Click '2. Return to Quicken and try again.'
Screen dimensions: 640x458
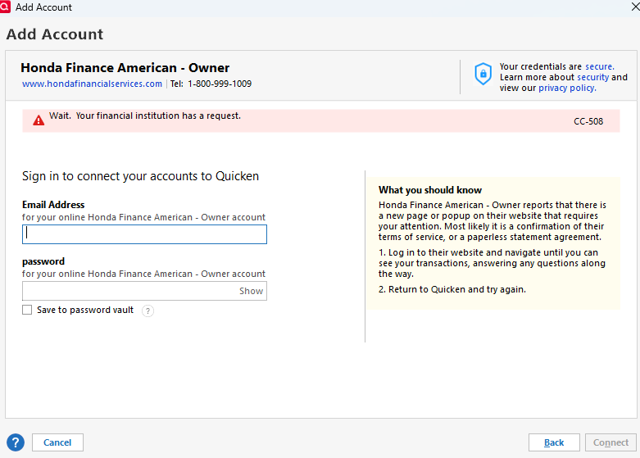point(452,289)
